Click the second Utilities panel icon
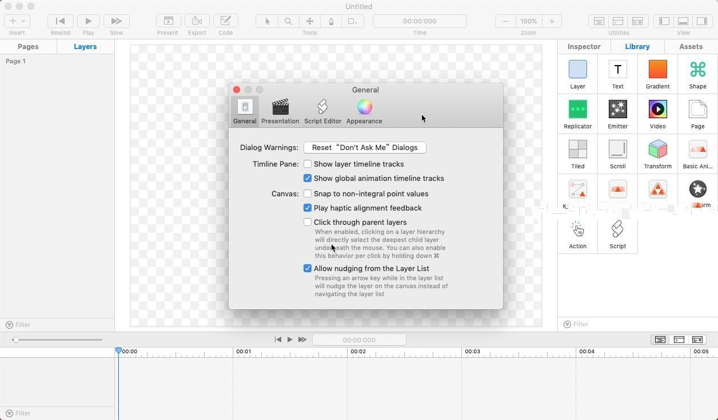 point(618,21)
